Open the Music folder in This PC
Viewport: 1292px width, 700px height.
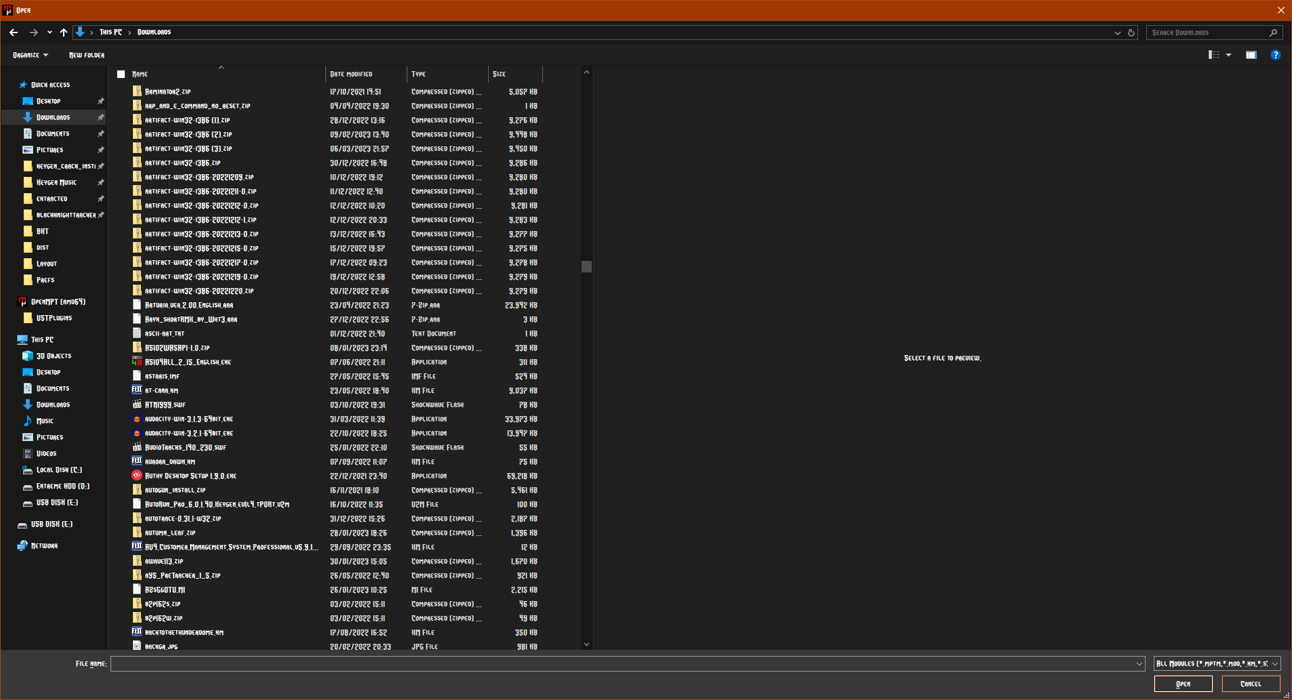[x=45, y=421]
